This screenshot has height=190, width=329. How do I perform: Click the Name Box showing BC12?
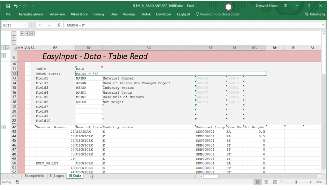[x=12, y=25]
